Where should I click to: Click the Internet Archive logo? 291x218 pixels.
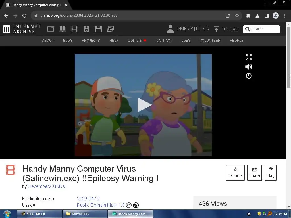[22, 29]
